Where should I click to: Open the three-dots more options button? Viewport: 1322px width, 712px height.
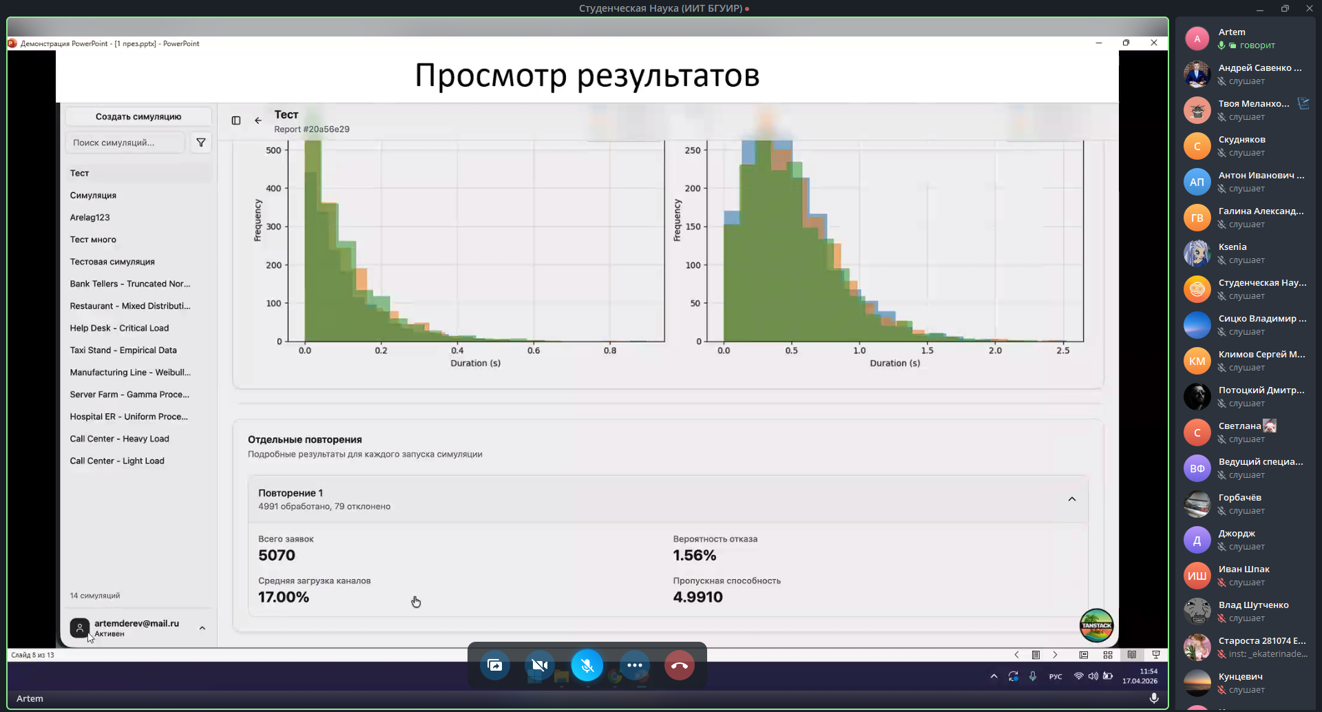click(x=634, y=665)
